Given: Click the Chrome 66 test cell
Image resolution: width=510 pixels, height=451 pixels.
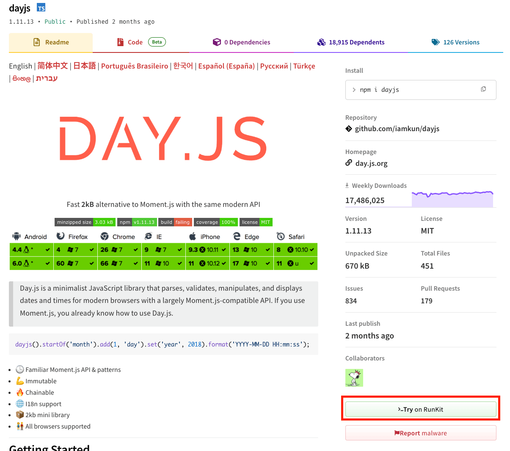Looking at the screenshot, I should [x=119, y=263].
